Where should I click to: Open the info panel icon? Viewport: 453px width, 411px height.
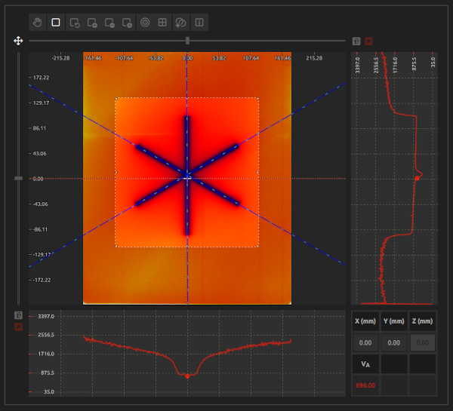click(x=199, y=22)
